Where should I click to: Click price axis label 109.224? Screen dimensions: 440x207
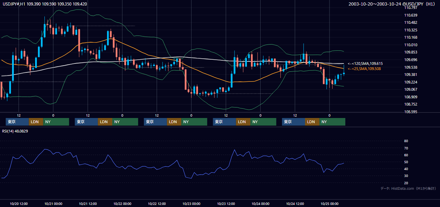[x=411, y=82]
